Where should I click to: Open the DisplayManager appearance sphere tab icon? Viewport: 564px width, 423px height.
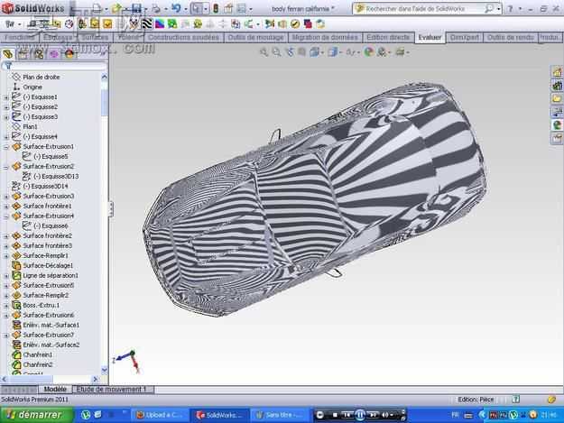tap(69, 54)
